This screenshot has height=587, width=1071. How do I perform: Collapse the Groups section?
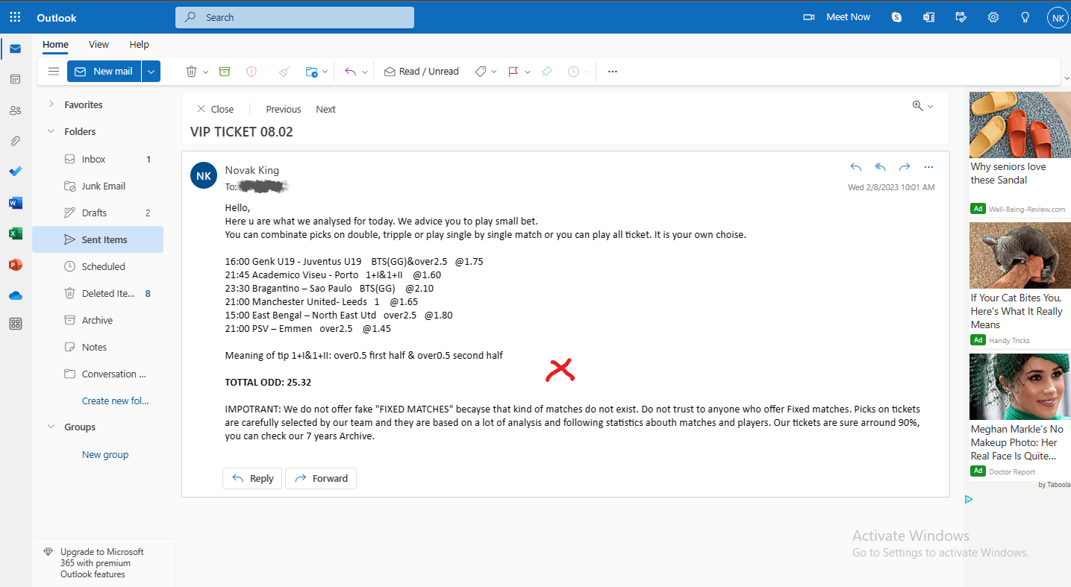(x=51, y=427)
